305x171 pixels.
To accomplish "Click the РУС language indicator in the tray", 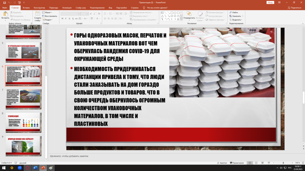I will [290, 168].
